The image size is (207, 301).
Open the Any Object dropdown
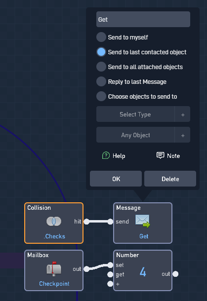tap(135, 135)
